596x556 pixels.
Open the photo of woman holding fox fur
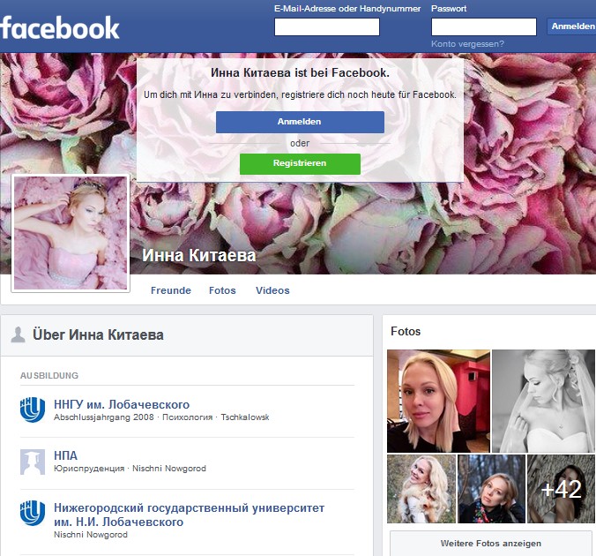tap(421, 489)
